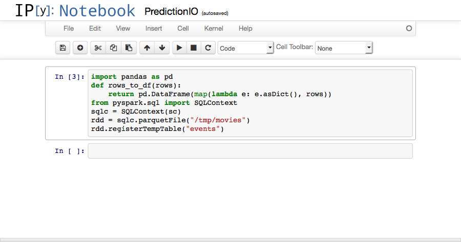Open the Help menu
461x242 pixels.
[245, 28]
